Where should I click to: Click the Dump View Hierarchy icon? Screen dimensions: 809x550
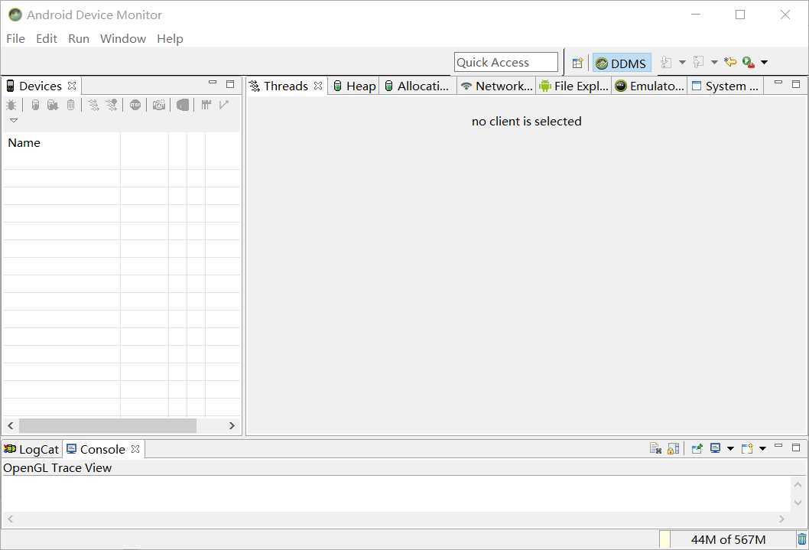click(x=183, y=106)
